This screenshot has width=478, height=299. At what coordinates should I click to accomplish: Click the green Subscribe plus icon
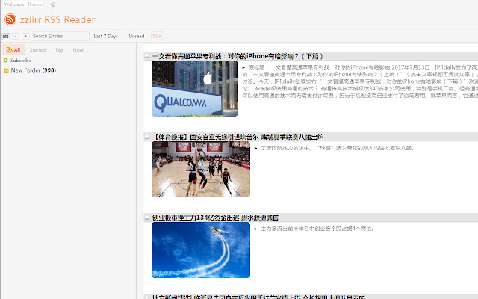5,61
